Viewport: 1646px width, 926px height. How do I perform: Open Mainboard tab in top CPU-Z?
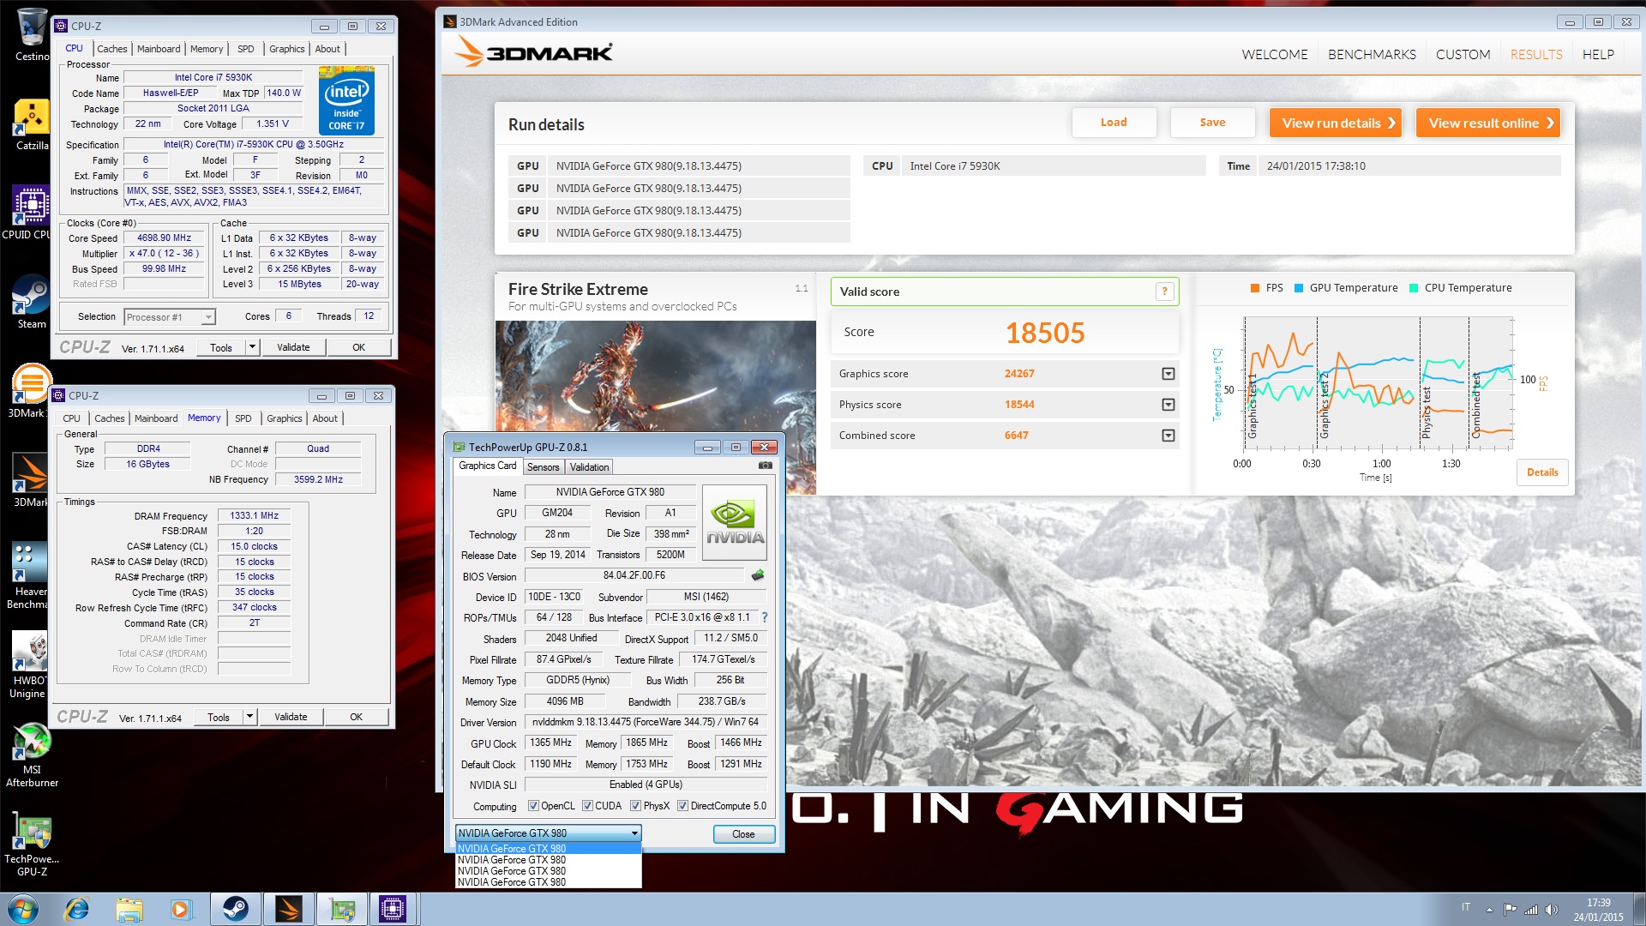pyautogui.click(x=159, y=49)
